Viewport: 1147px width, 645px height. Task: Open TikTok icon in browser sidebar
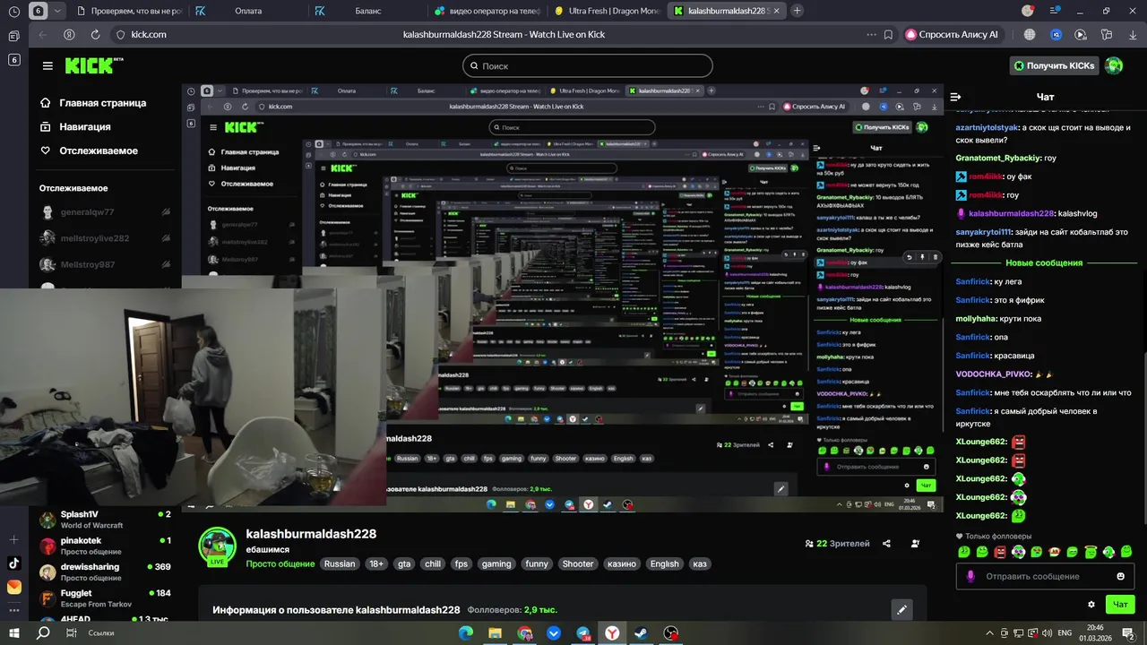[x=13, y=563]
